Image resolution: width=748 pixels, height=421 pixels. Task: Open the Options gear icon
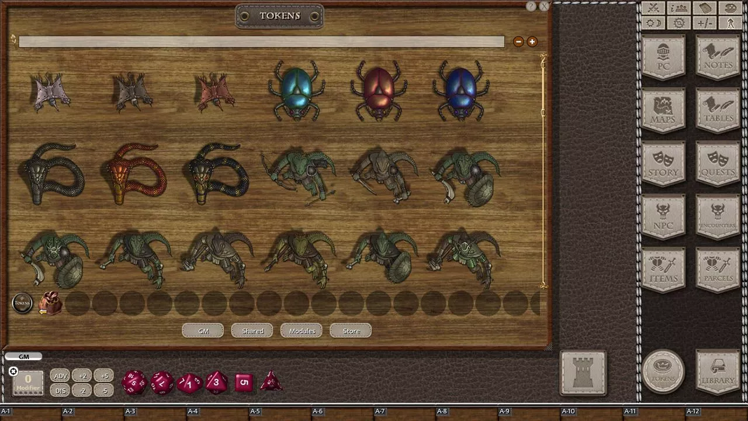[x=679, y=23]
